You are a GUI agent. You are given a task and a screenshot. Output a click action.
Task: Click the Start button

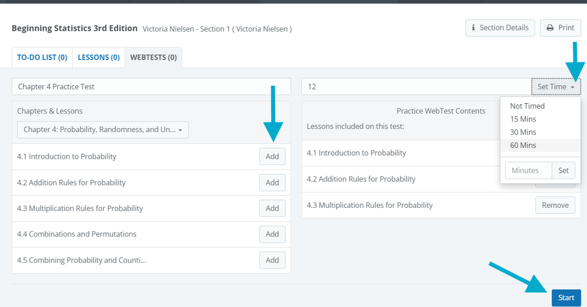coord(566,297)
